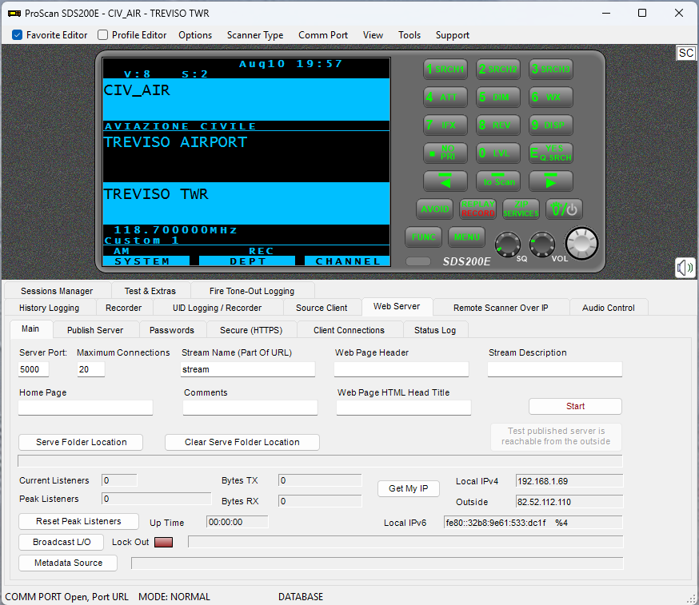Open the Status Log sub-tab

pos(434,330)
